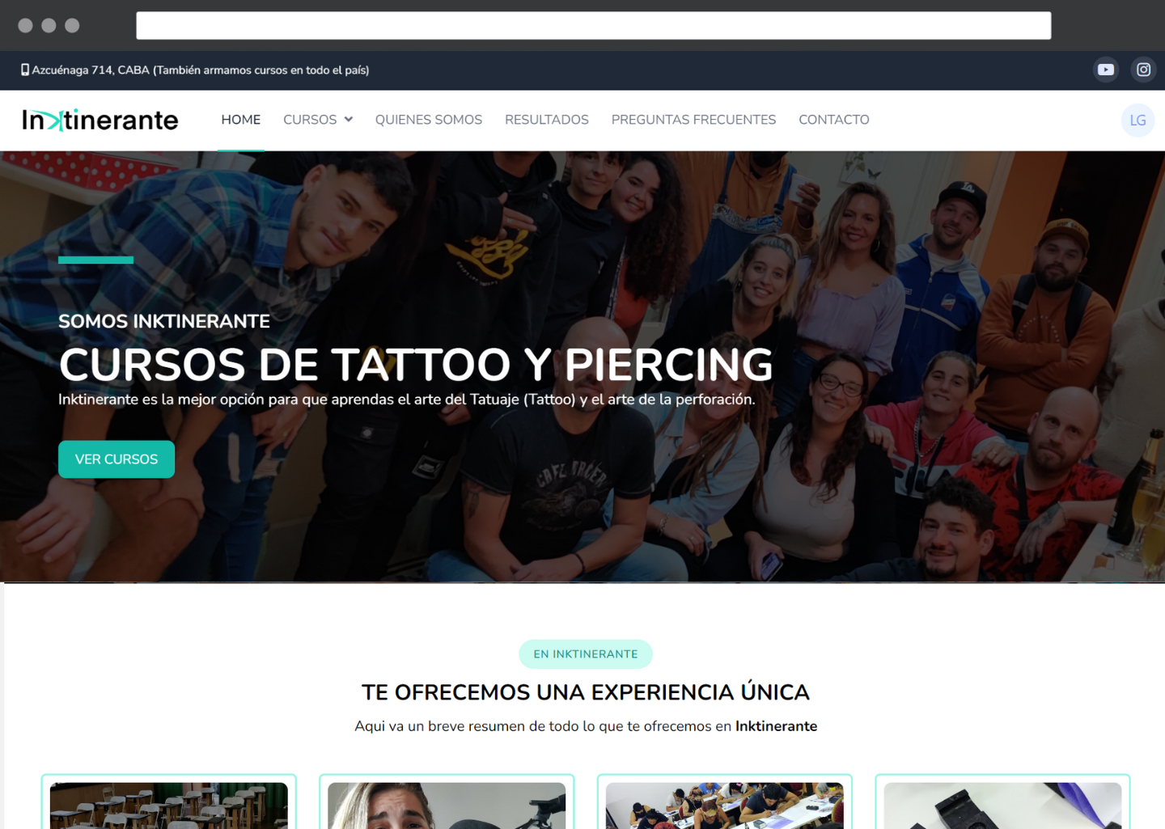The image size is (1165, 829).
Task: Open the QUIENES SOMOS page
Action: click(x=428, y=120)
